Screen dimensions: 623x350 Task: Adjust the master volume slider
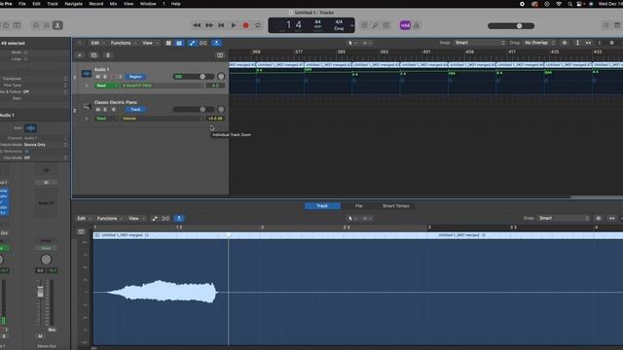point(511,26)
